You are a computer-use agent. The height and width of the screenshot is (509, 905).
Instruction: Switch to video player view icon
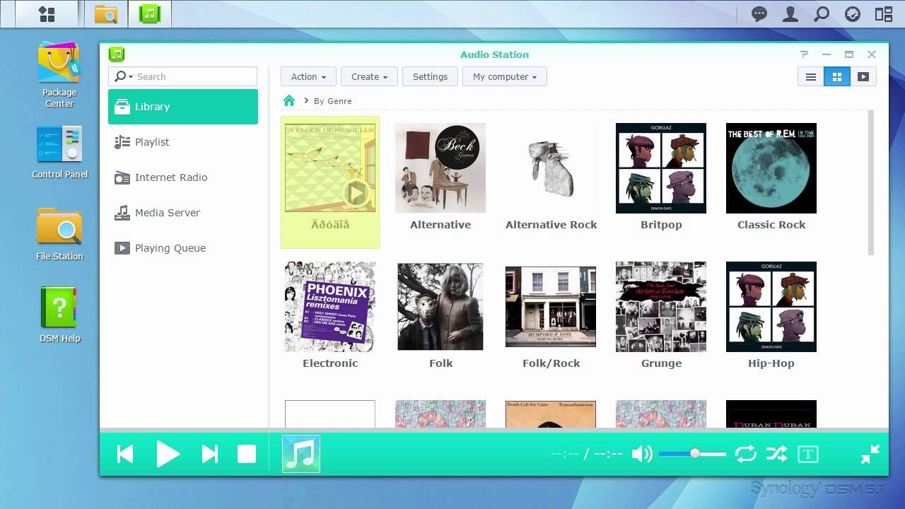863,76
